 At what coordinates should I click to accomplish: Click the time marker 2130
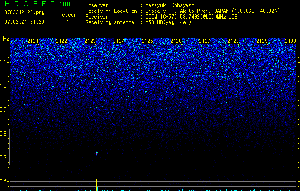[x=290, y=41]
